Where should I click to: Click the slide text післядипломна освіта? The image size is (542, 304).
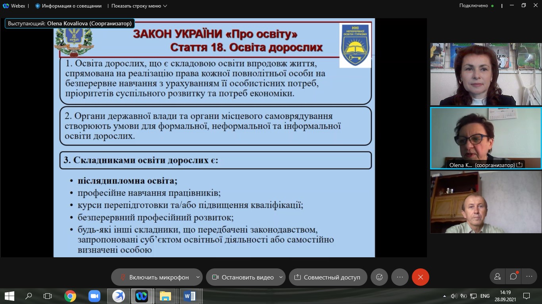[127, 181]
